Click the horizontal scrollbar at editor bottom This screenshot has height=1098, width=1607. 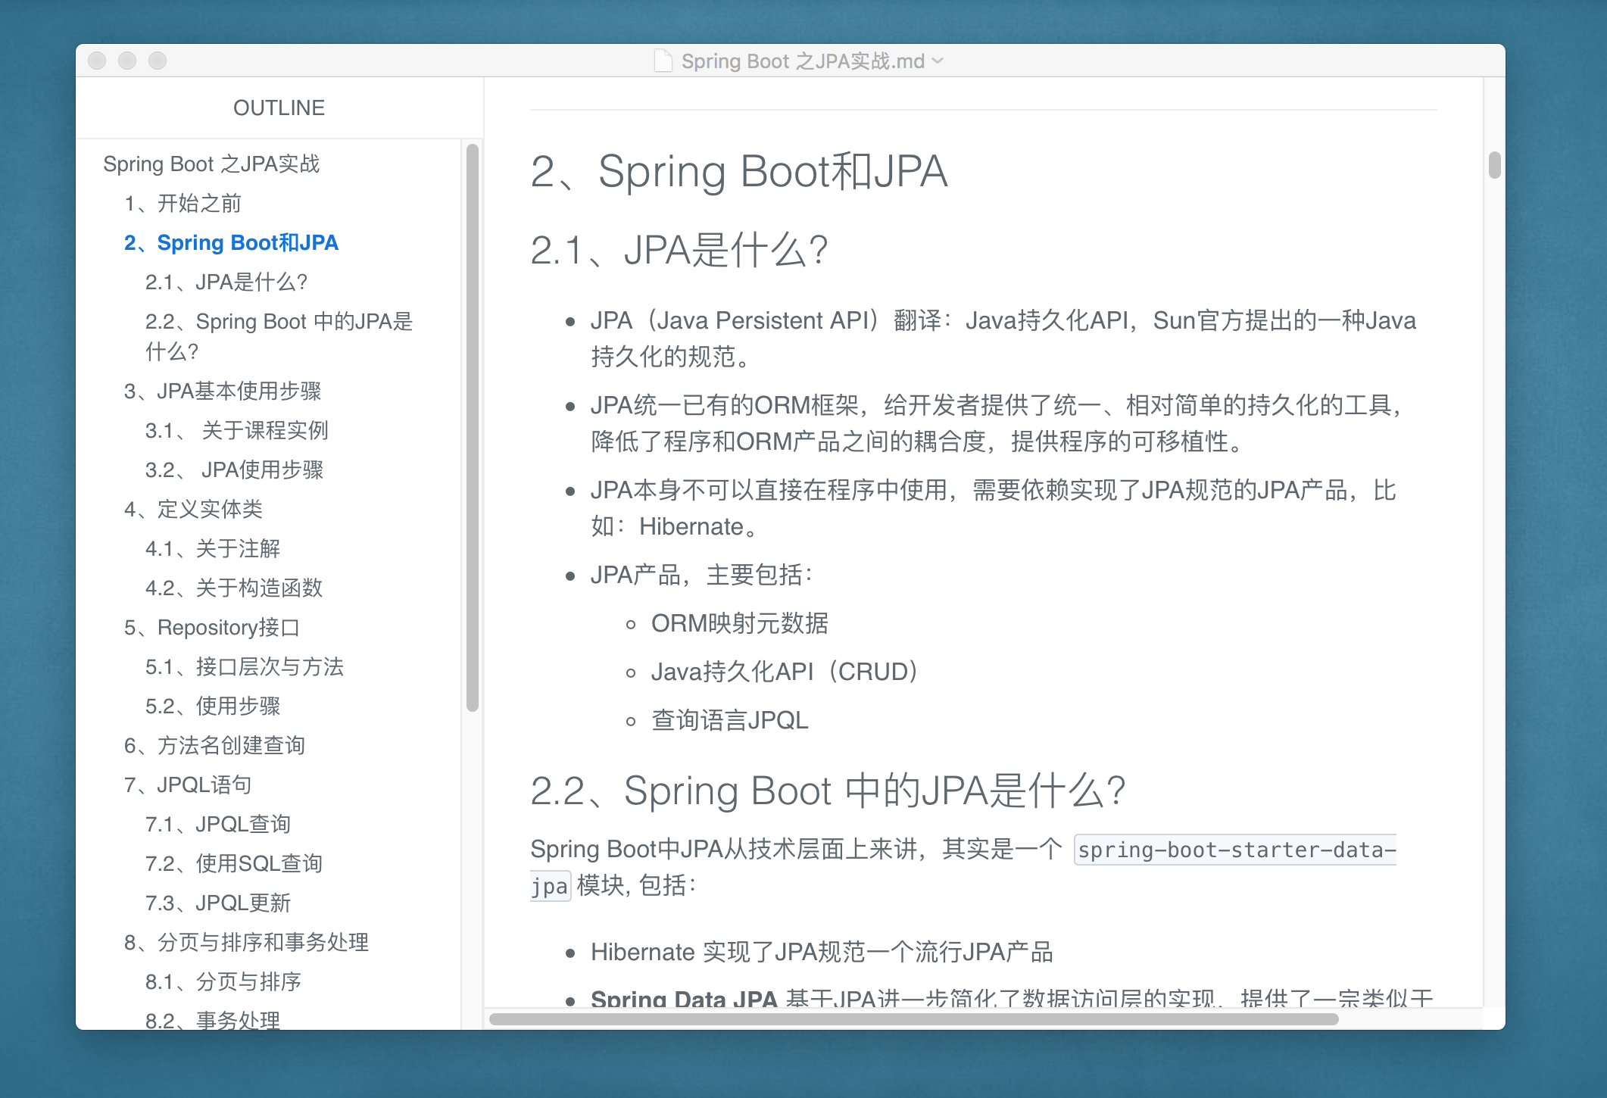pyautogui.click(x=914, y=1019)
